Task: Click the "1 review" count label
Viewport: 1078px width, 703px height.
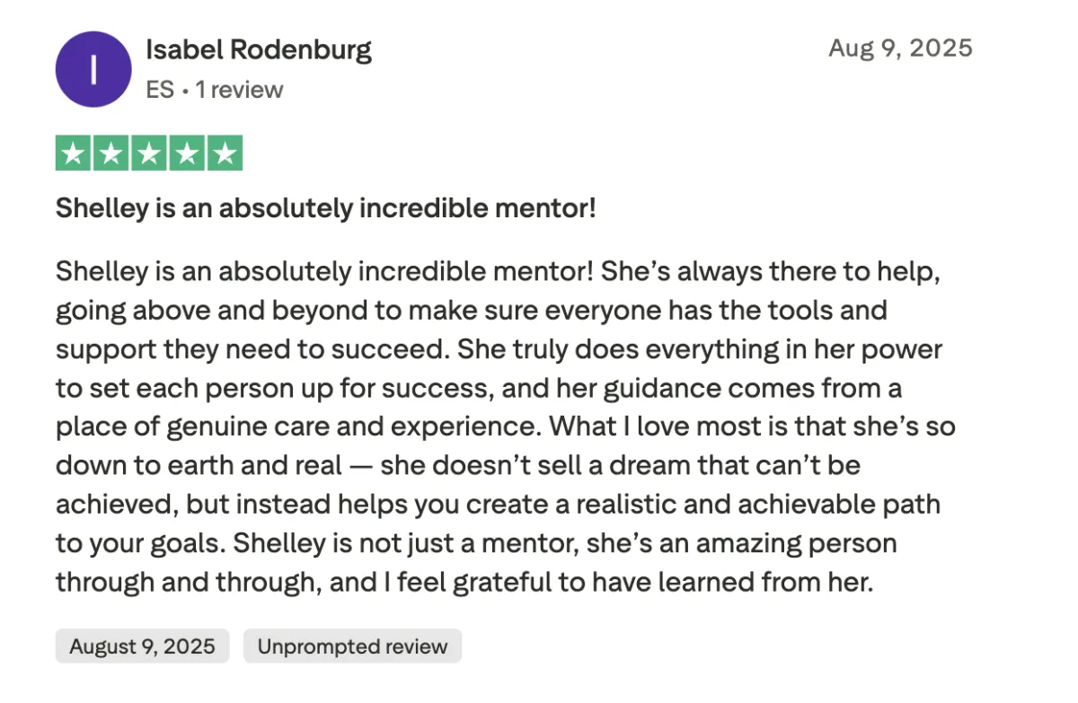Action: coord(239,90)
